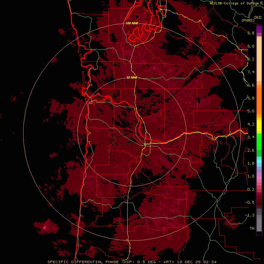Click the "100 NMI" range ring label
Viewport: 264px width, 264px height.
coord(132,23)
